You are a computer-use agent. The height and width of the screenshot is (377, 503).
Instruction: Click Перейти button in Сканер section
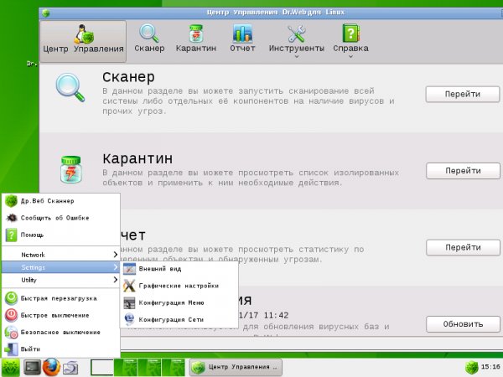(463, 94)
